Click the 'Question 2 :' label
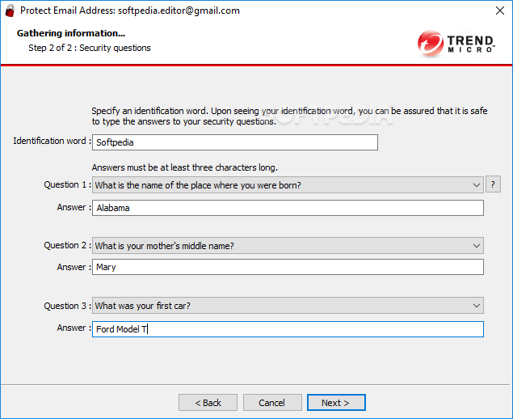The image size is (513, 419). [67, 245]
